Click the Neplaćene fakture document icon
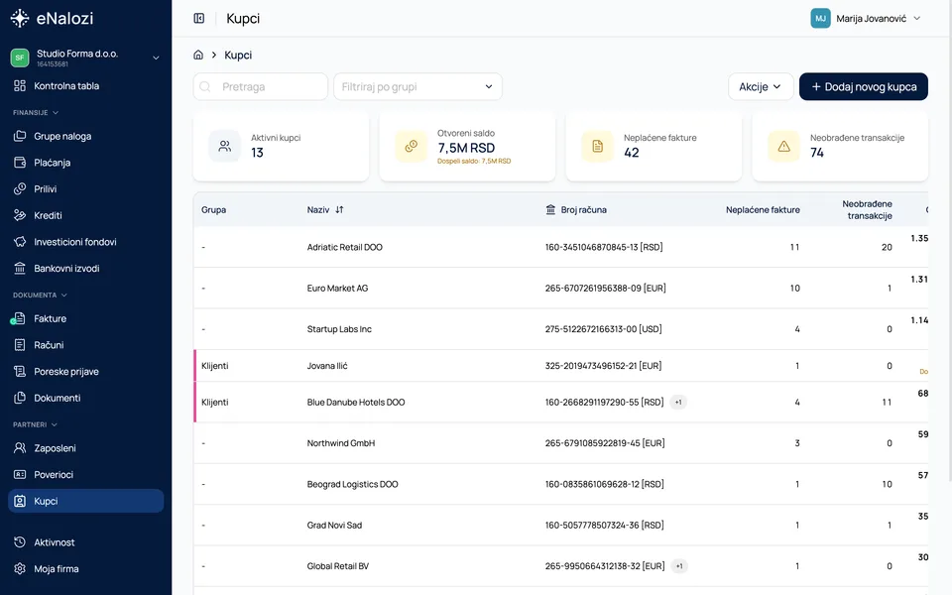Image resolution: width=952 pixels, height=595 pixels. pos(597,147)
